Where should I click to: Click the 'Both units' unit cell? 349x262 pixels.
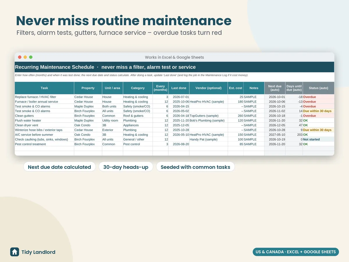tap(113, 107)
